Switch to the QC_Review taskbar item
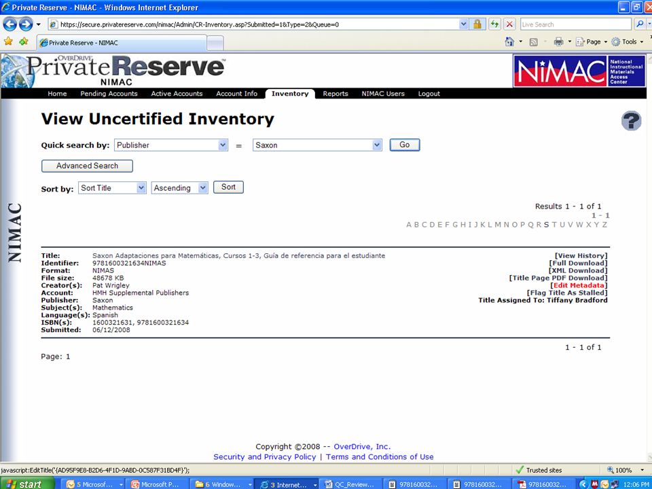652x489 pixels. coord(352,484)
